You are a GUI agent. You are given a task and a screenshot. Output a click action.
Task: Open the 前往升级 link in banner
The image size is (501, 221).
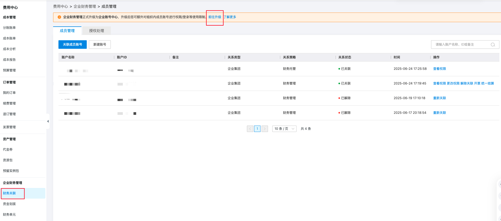point(215,17)
